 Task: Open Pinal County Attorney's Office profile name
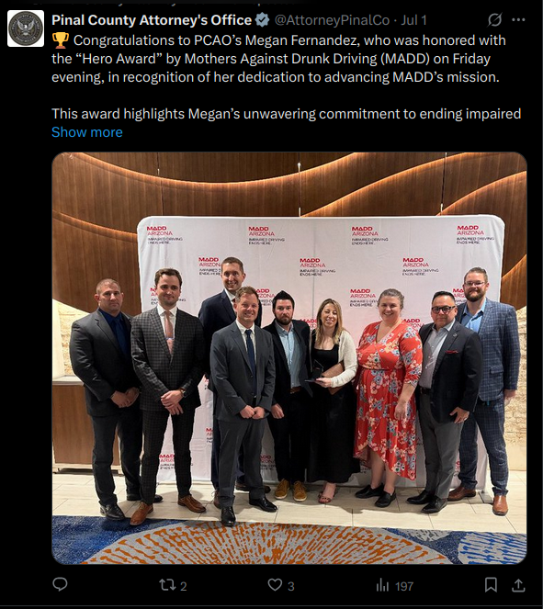(152, 20)
